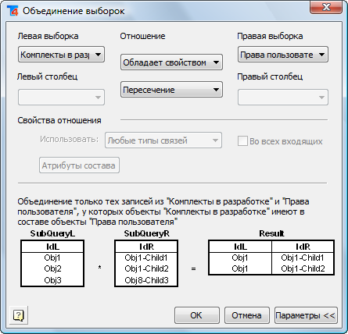This screenshot has width=348, height=334.
Task: Click the Отмена button
Action: [x=246, y=315]
